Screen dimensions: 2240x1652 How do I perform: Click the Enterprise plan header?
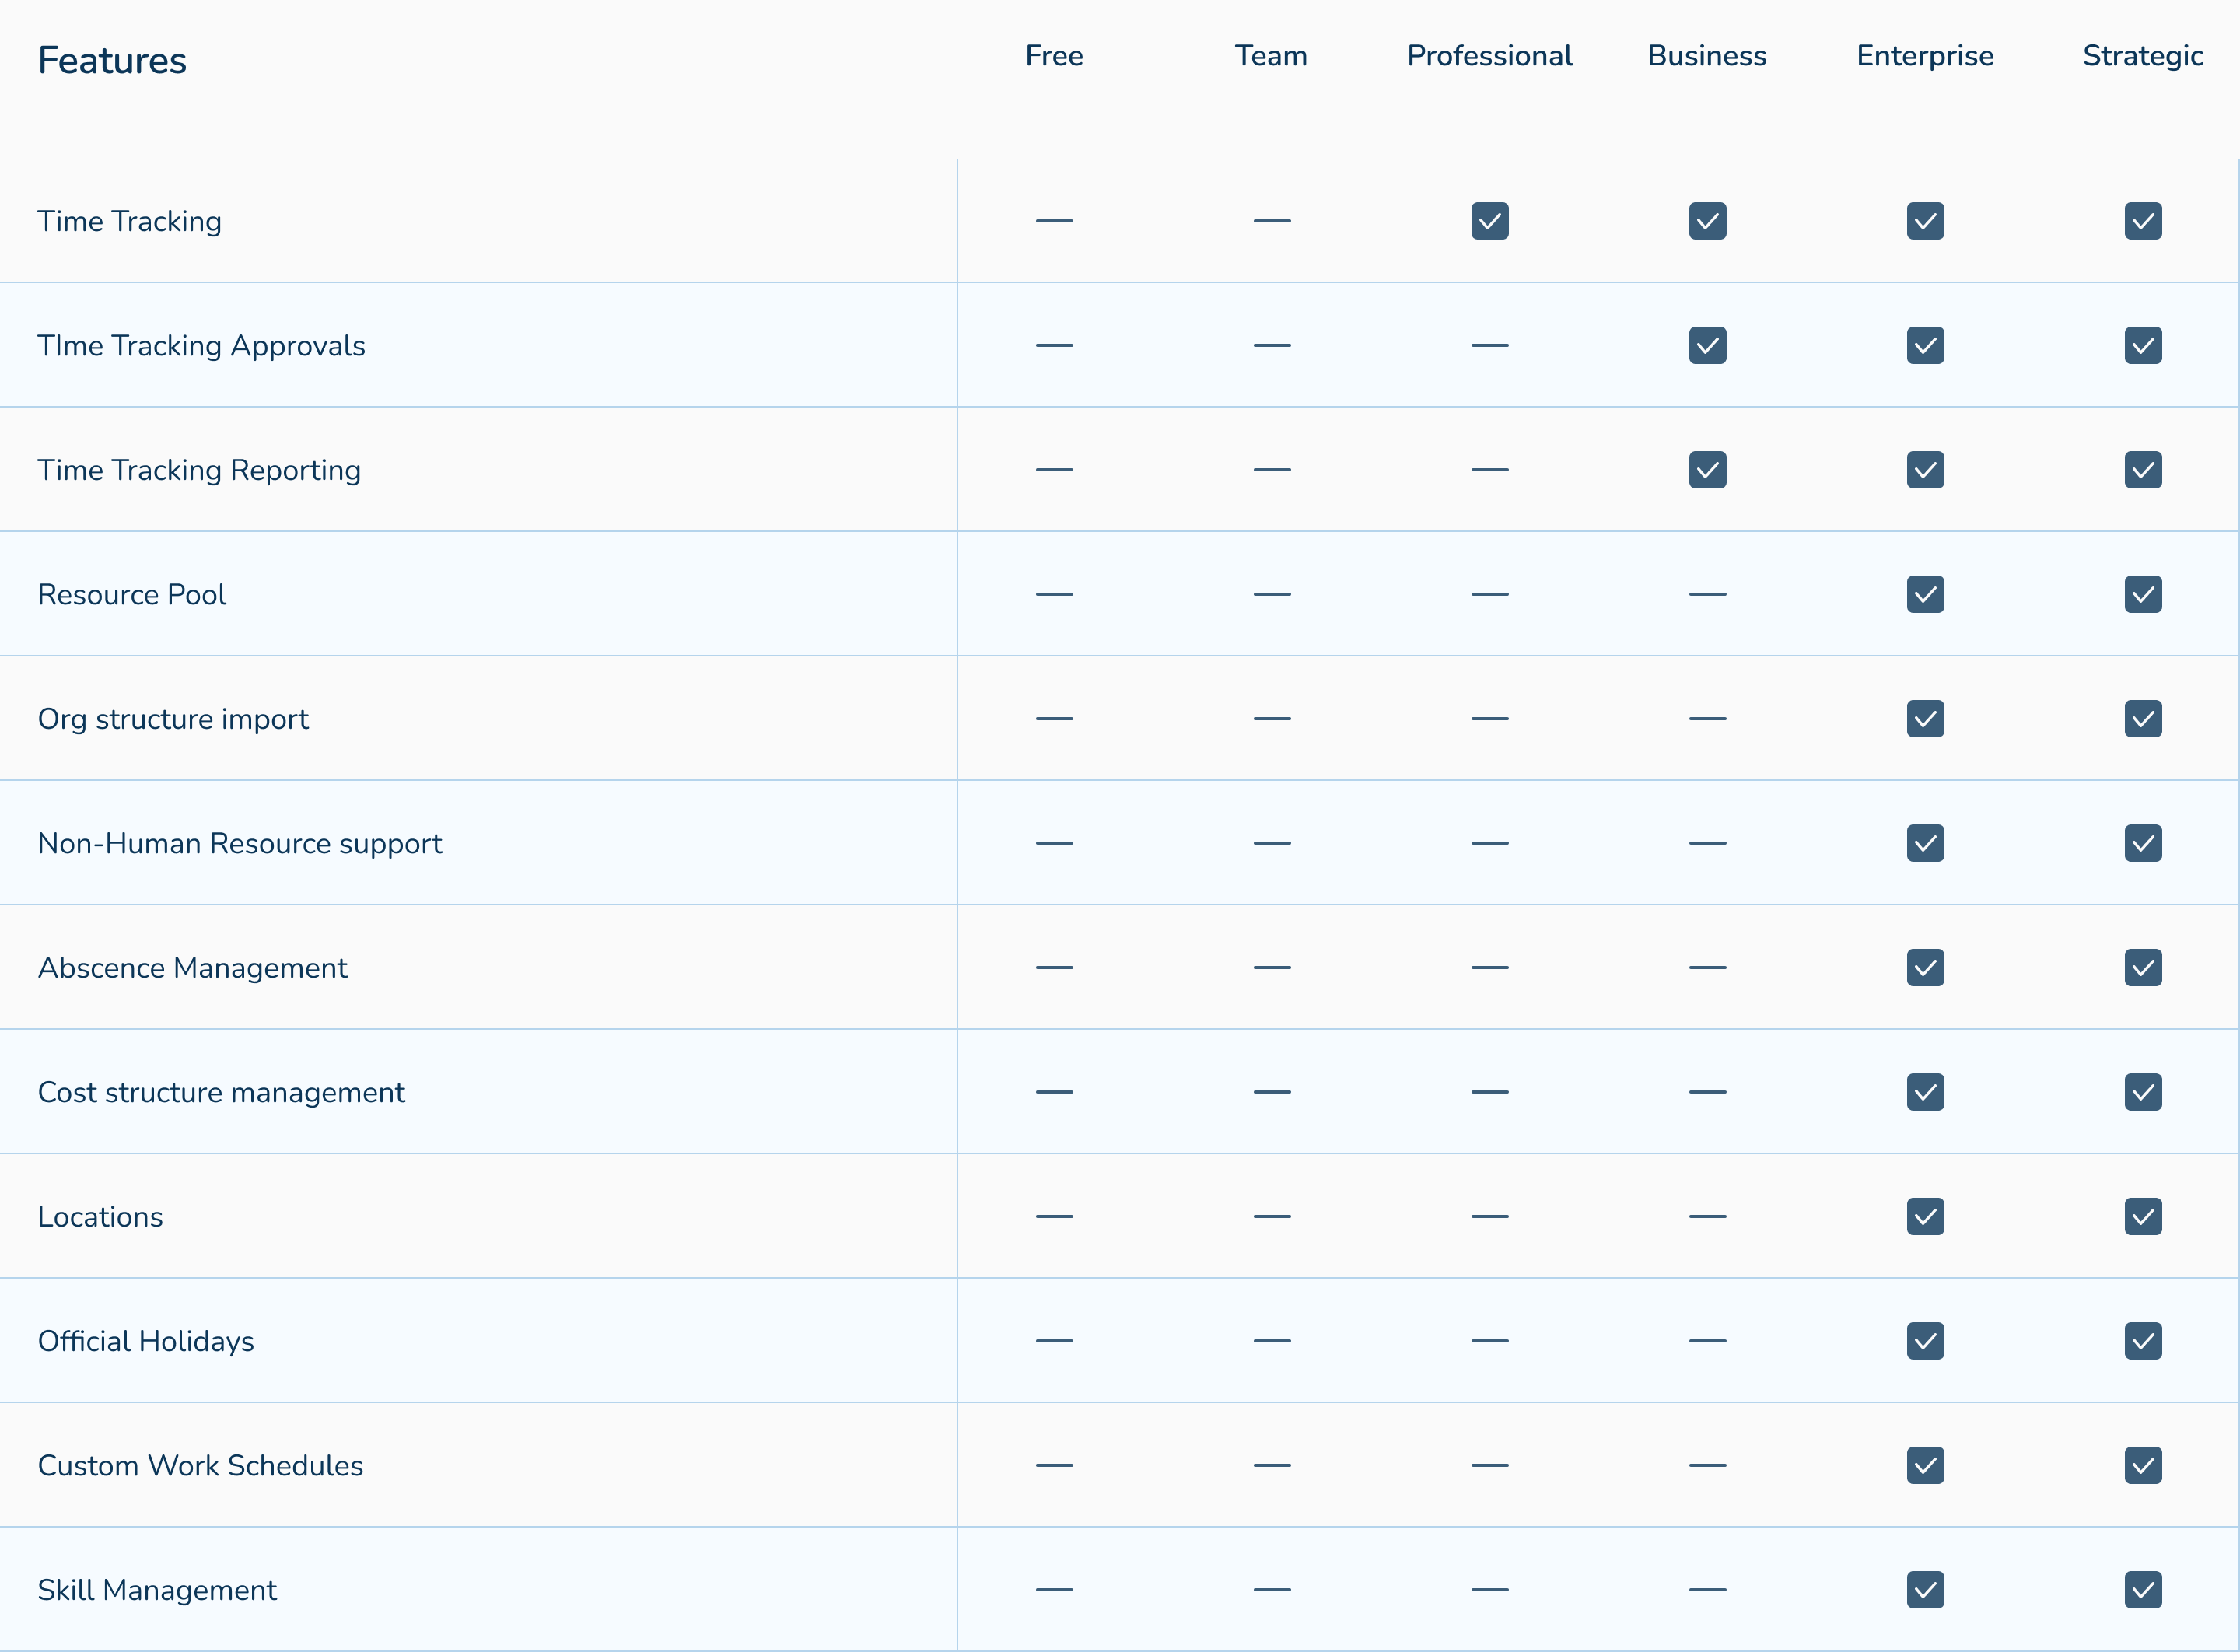(x=1925, y=56)
